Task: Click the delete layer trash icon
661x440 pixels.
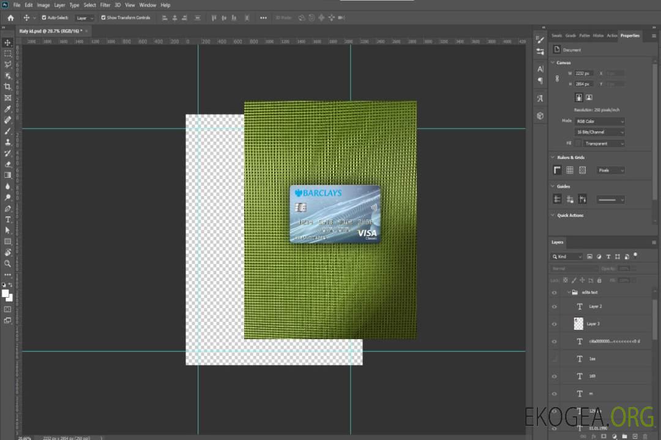Action: pyautogui.click(x=645, y=436)
